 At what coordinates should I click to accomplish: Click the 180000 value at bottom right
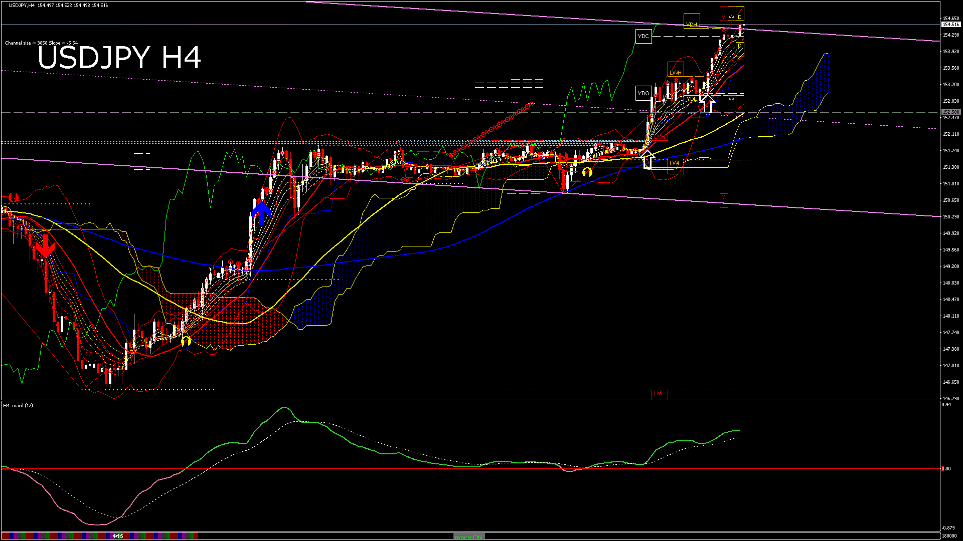(949, 535)
